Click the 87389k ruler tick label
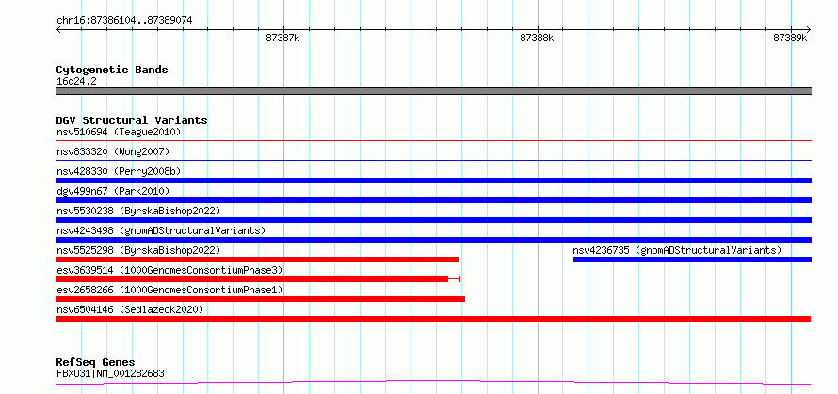Image resolution: width=838 pixels, height=394 pixels. (790, 38)
